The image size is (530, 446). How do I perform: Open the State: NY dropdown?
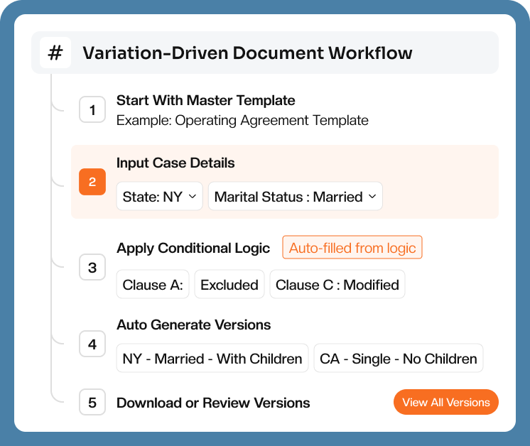pyautogui.click(x=159, y=197)
